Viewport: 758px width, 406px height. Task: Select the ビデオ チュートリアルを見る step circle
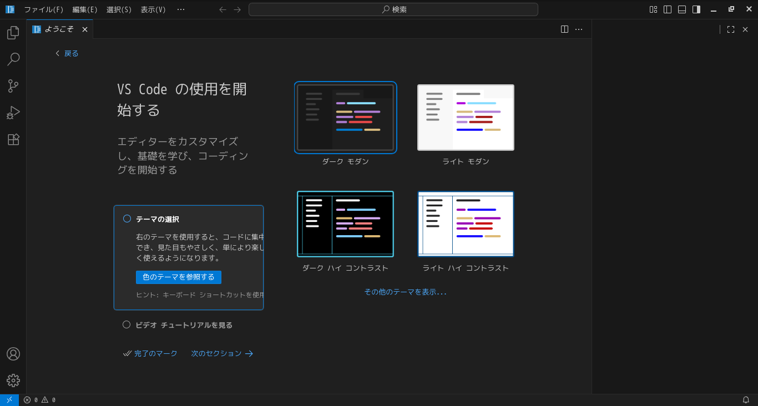click(127, 325)
